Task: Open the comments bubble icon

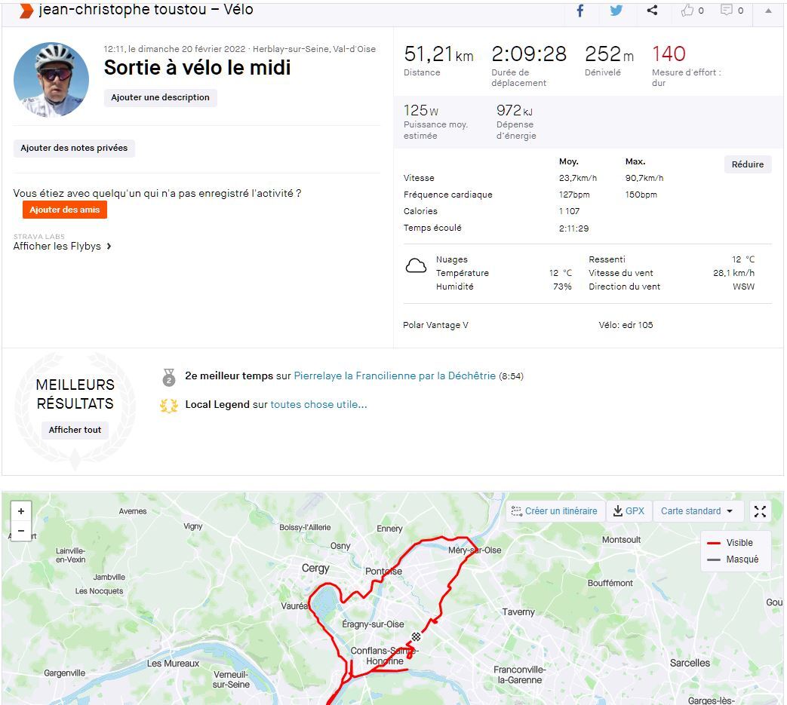Action: (x=727, y=11)
